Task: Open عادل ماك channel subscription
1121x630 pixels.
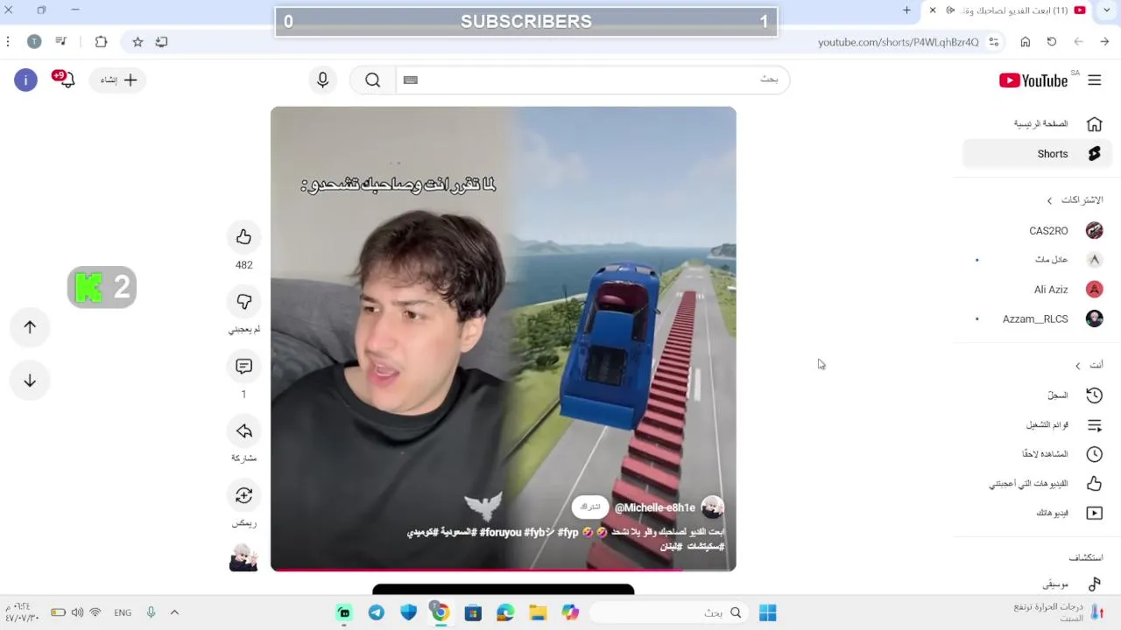Action: (1037, 260)
